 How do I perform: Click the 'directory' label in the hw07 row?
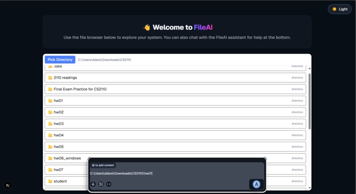(x=297, y=170)
